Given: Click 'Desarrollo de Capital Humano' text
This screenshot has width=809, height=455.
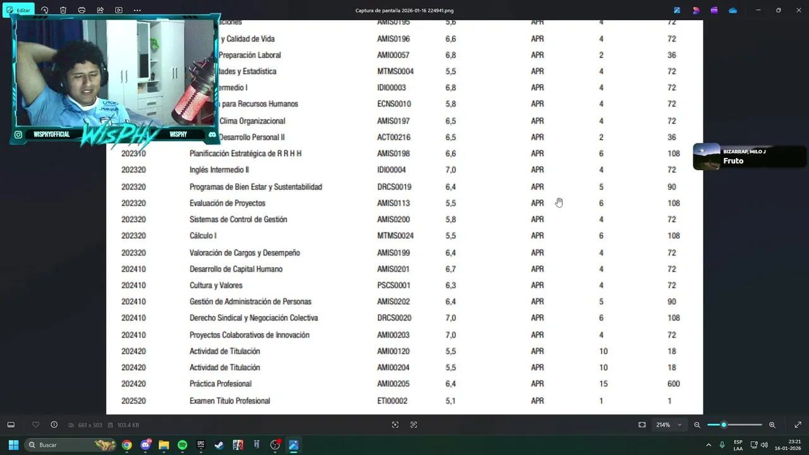Looking at the screenshot, I should (x=236, y=269).
